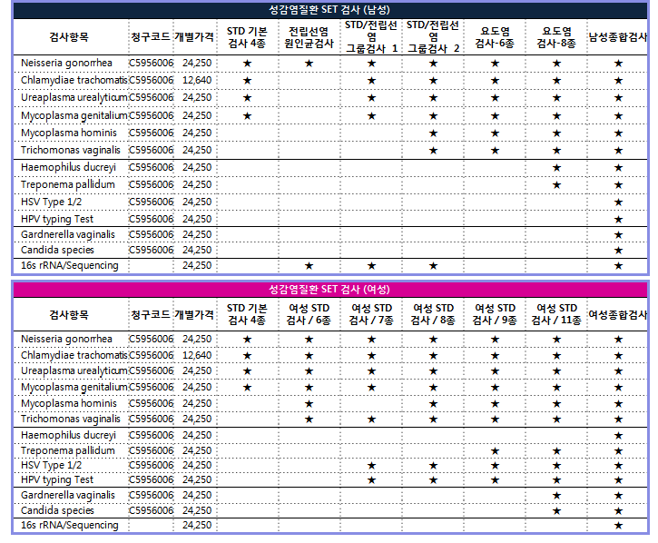Click 청구코드 header in the 여성 table

(151, 314)
